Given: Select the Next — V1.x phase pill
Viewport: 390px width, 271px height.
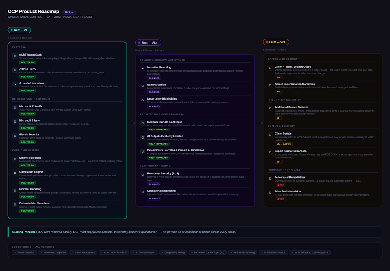Looking at the screenshot, I should [x=148, y=43].
